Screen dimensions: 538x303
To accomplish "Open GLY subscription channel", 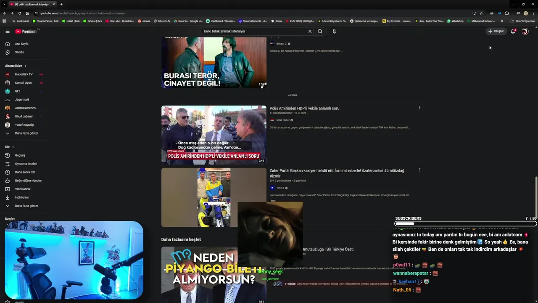I will [18, 91].
